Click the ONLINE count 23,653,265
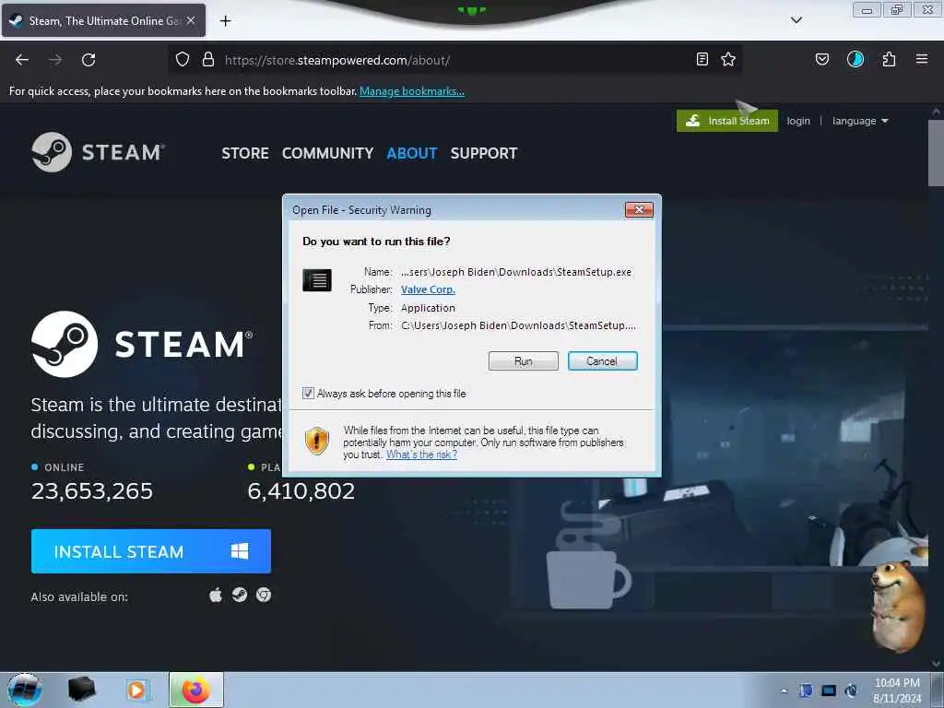Viewport: 944px width, 708px height. (x=92, y=491)
